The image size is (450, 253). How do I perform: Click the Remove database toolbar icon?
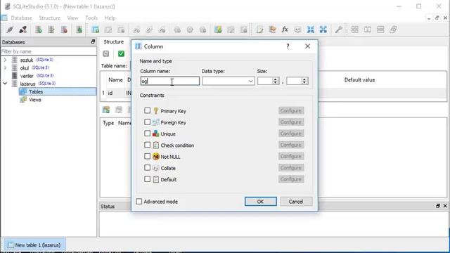[64, 30]
